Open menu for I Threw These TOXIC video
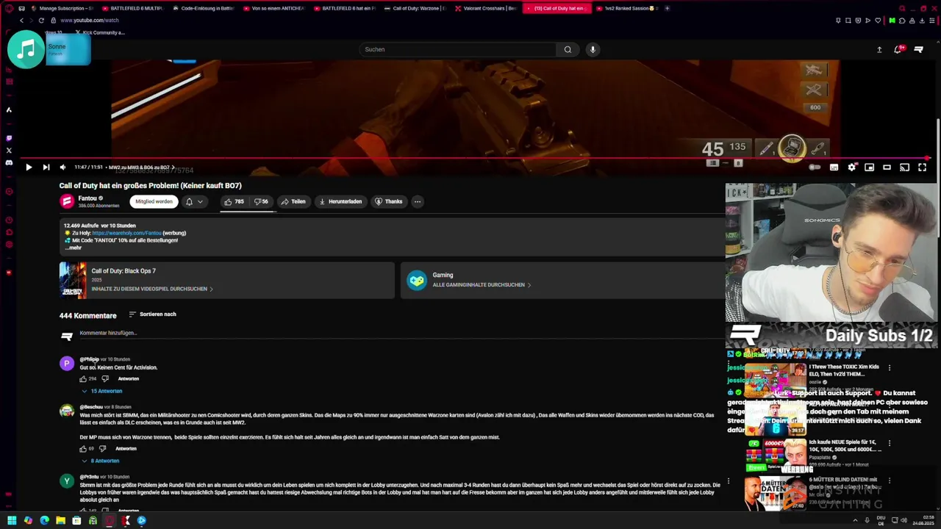Image resolution: width=941 pixels, height=529 pixels. click(x=890, y=367)
